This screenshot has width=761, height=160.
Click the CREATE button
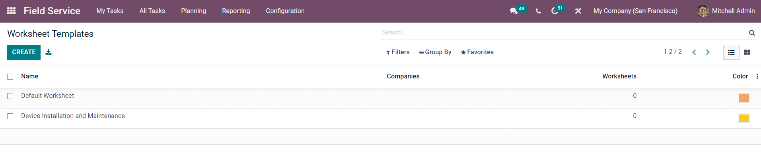[24, 52]
